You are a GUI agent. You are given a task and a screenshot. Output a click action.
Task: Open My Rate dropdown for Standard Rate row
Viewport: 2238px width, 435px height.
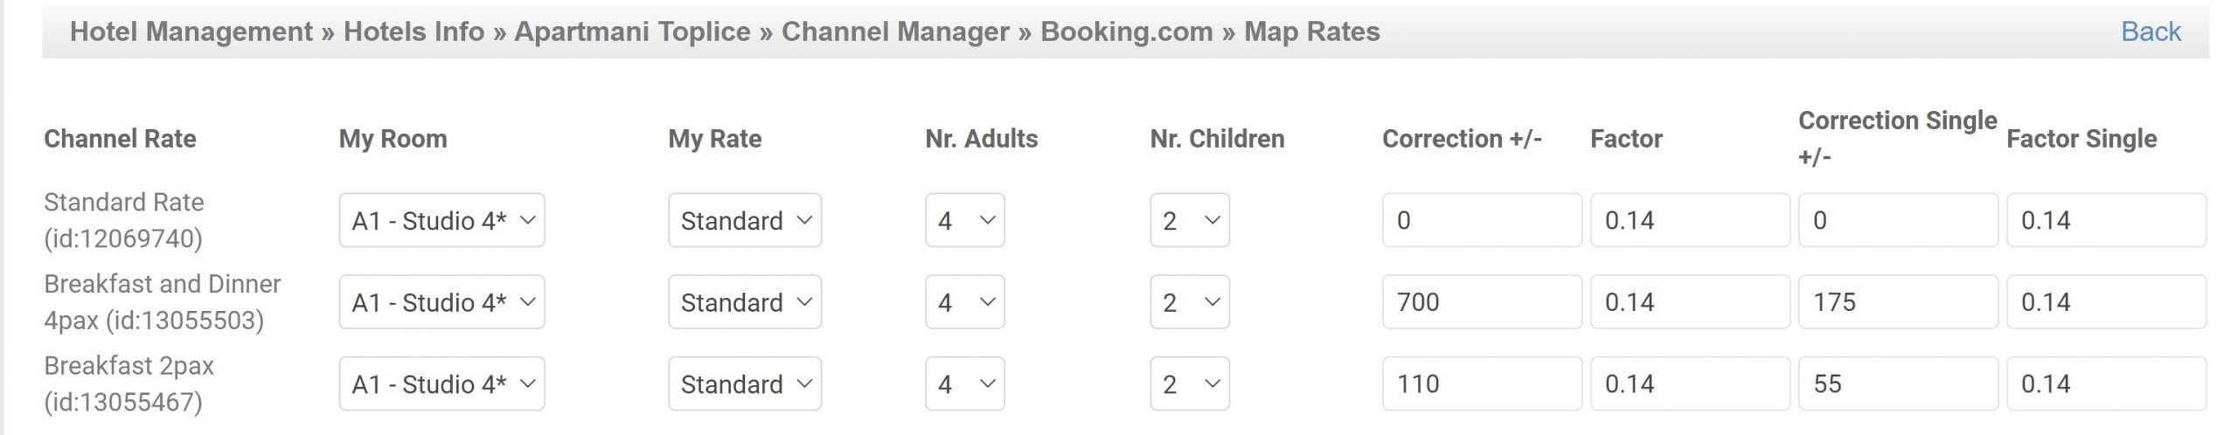pos(744,220)
